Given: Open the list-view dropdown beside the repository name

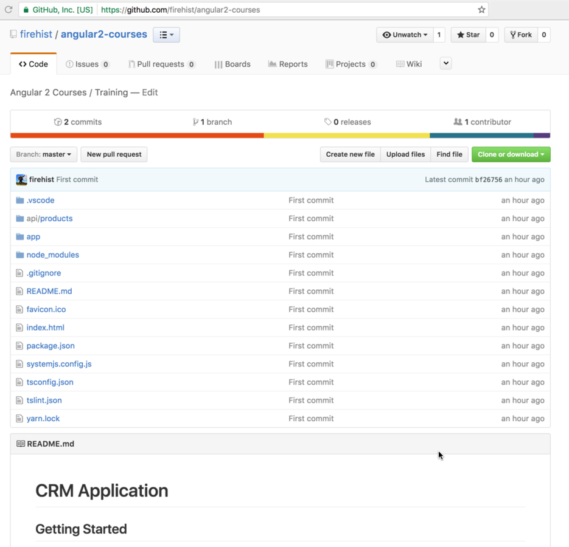Looking at the screenshot, I should [x=166, y=35].
